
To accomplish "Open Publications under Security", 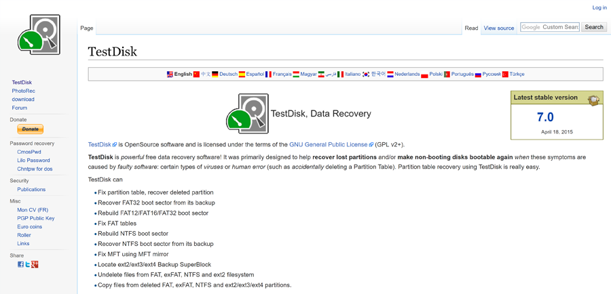I will (31, 190).
